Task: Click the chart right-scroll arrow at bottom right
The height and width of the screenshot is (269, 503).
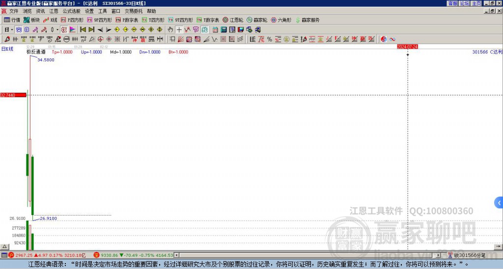Action: (x=498, y=246)
